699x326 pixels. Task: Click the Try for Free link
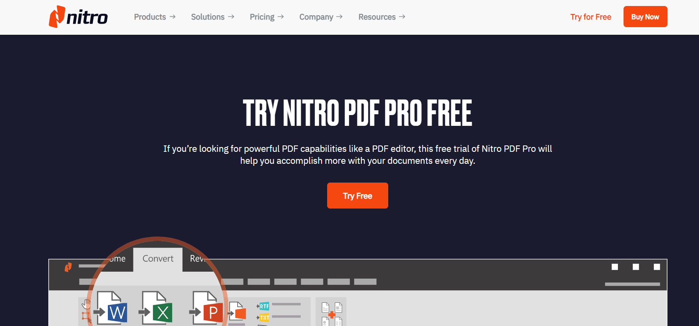point(591,17)
